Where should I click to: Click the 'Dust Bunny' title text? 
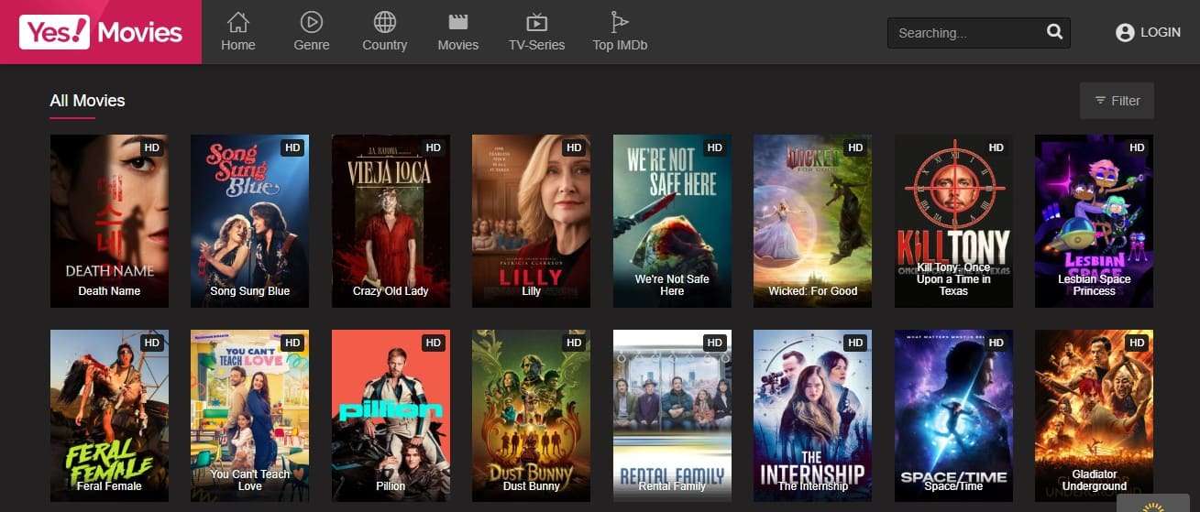(531, 486)
